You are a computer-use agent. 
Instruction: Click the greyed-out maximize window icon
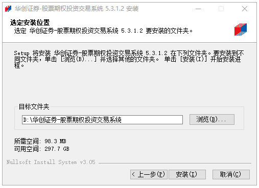(x=221, y=9)
